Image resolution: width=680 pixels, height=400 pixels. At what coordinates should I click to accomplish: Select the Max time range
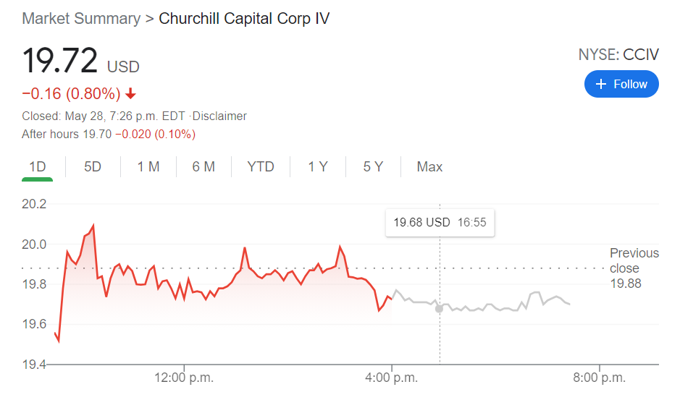coord(429,167)
